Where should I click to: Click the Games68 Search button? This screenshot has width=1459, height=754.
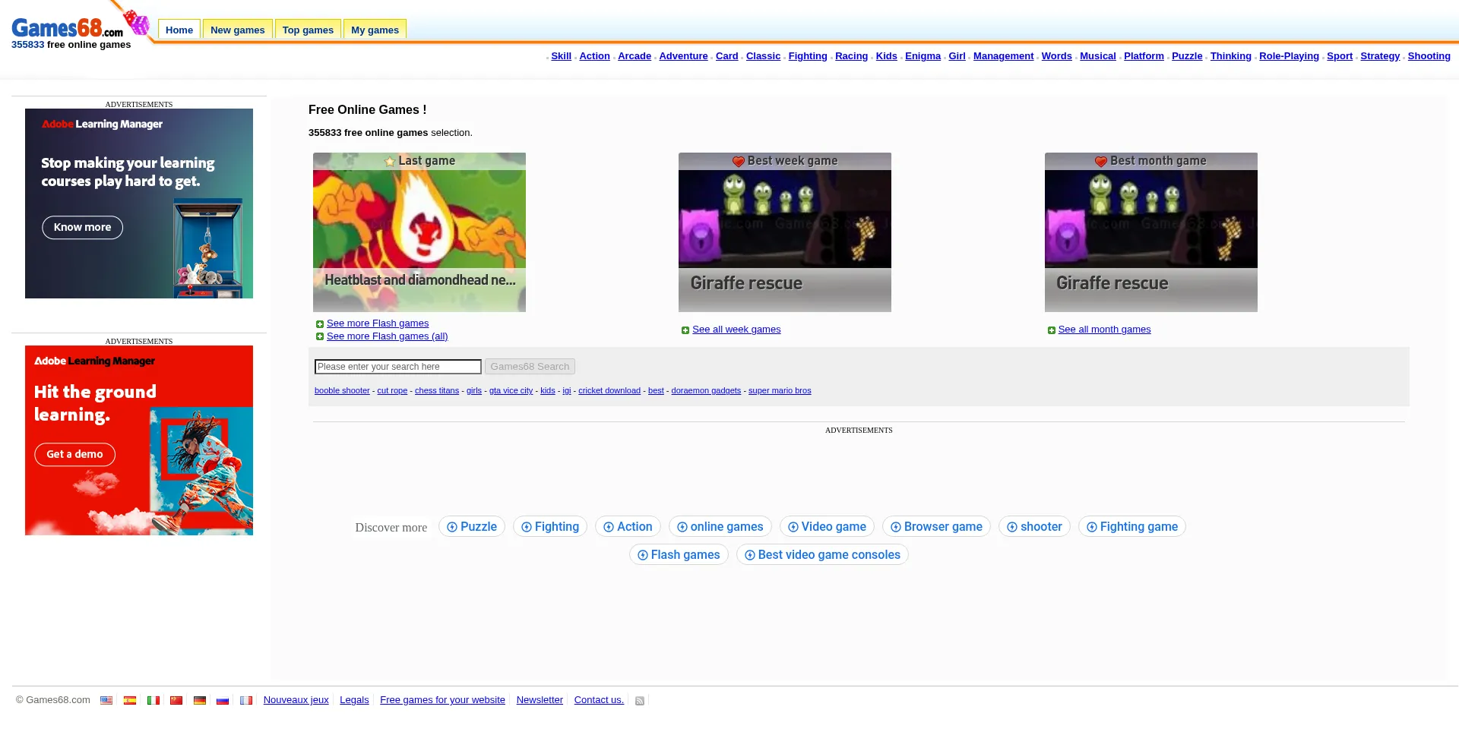click(x=530, y=367)
